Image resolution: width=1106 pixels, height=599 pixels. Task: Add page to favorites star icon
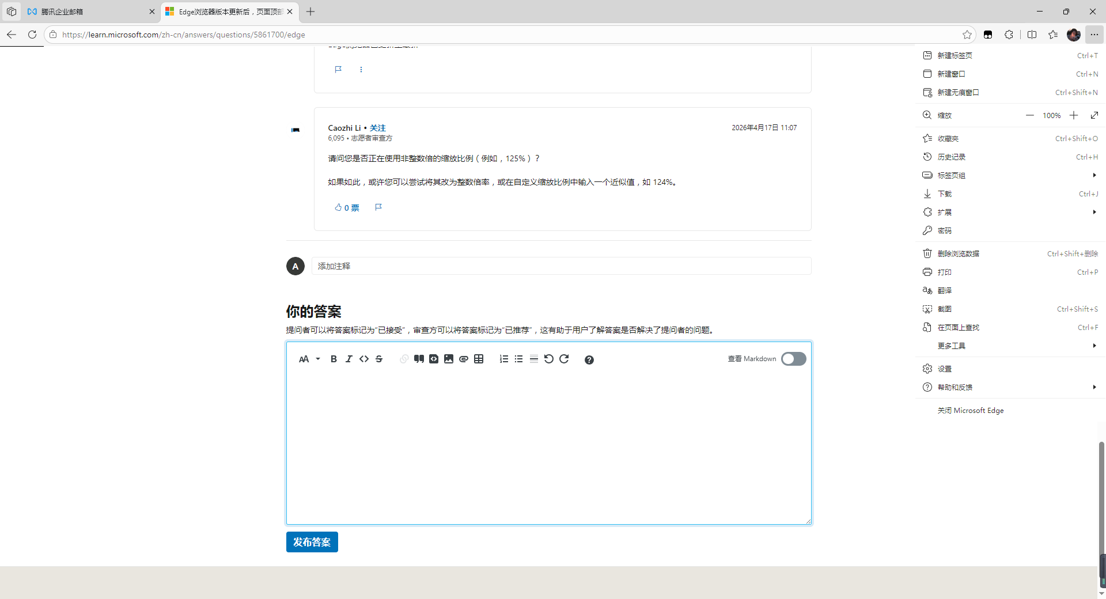click(967, 35)
